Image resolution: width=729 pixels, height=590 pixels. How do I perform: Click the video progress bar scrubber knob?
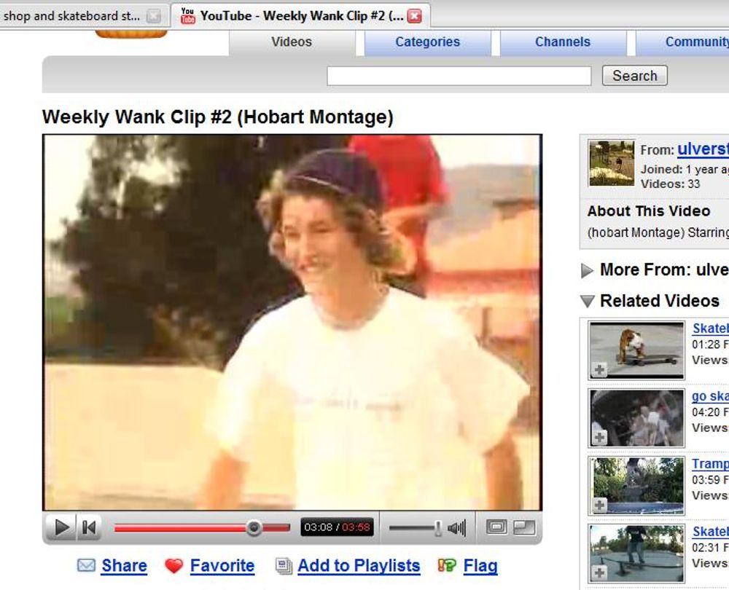click(254, 527)
